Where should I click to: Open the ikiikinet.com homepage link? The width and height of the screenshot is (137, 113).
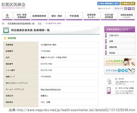[x=51, y=89]
